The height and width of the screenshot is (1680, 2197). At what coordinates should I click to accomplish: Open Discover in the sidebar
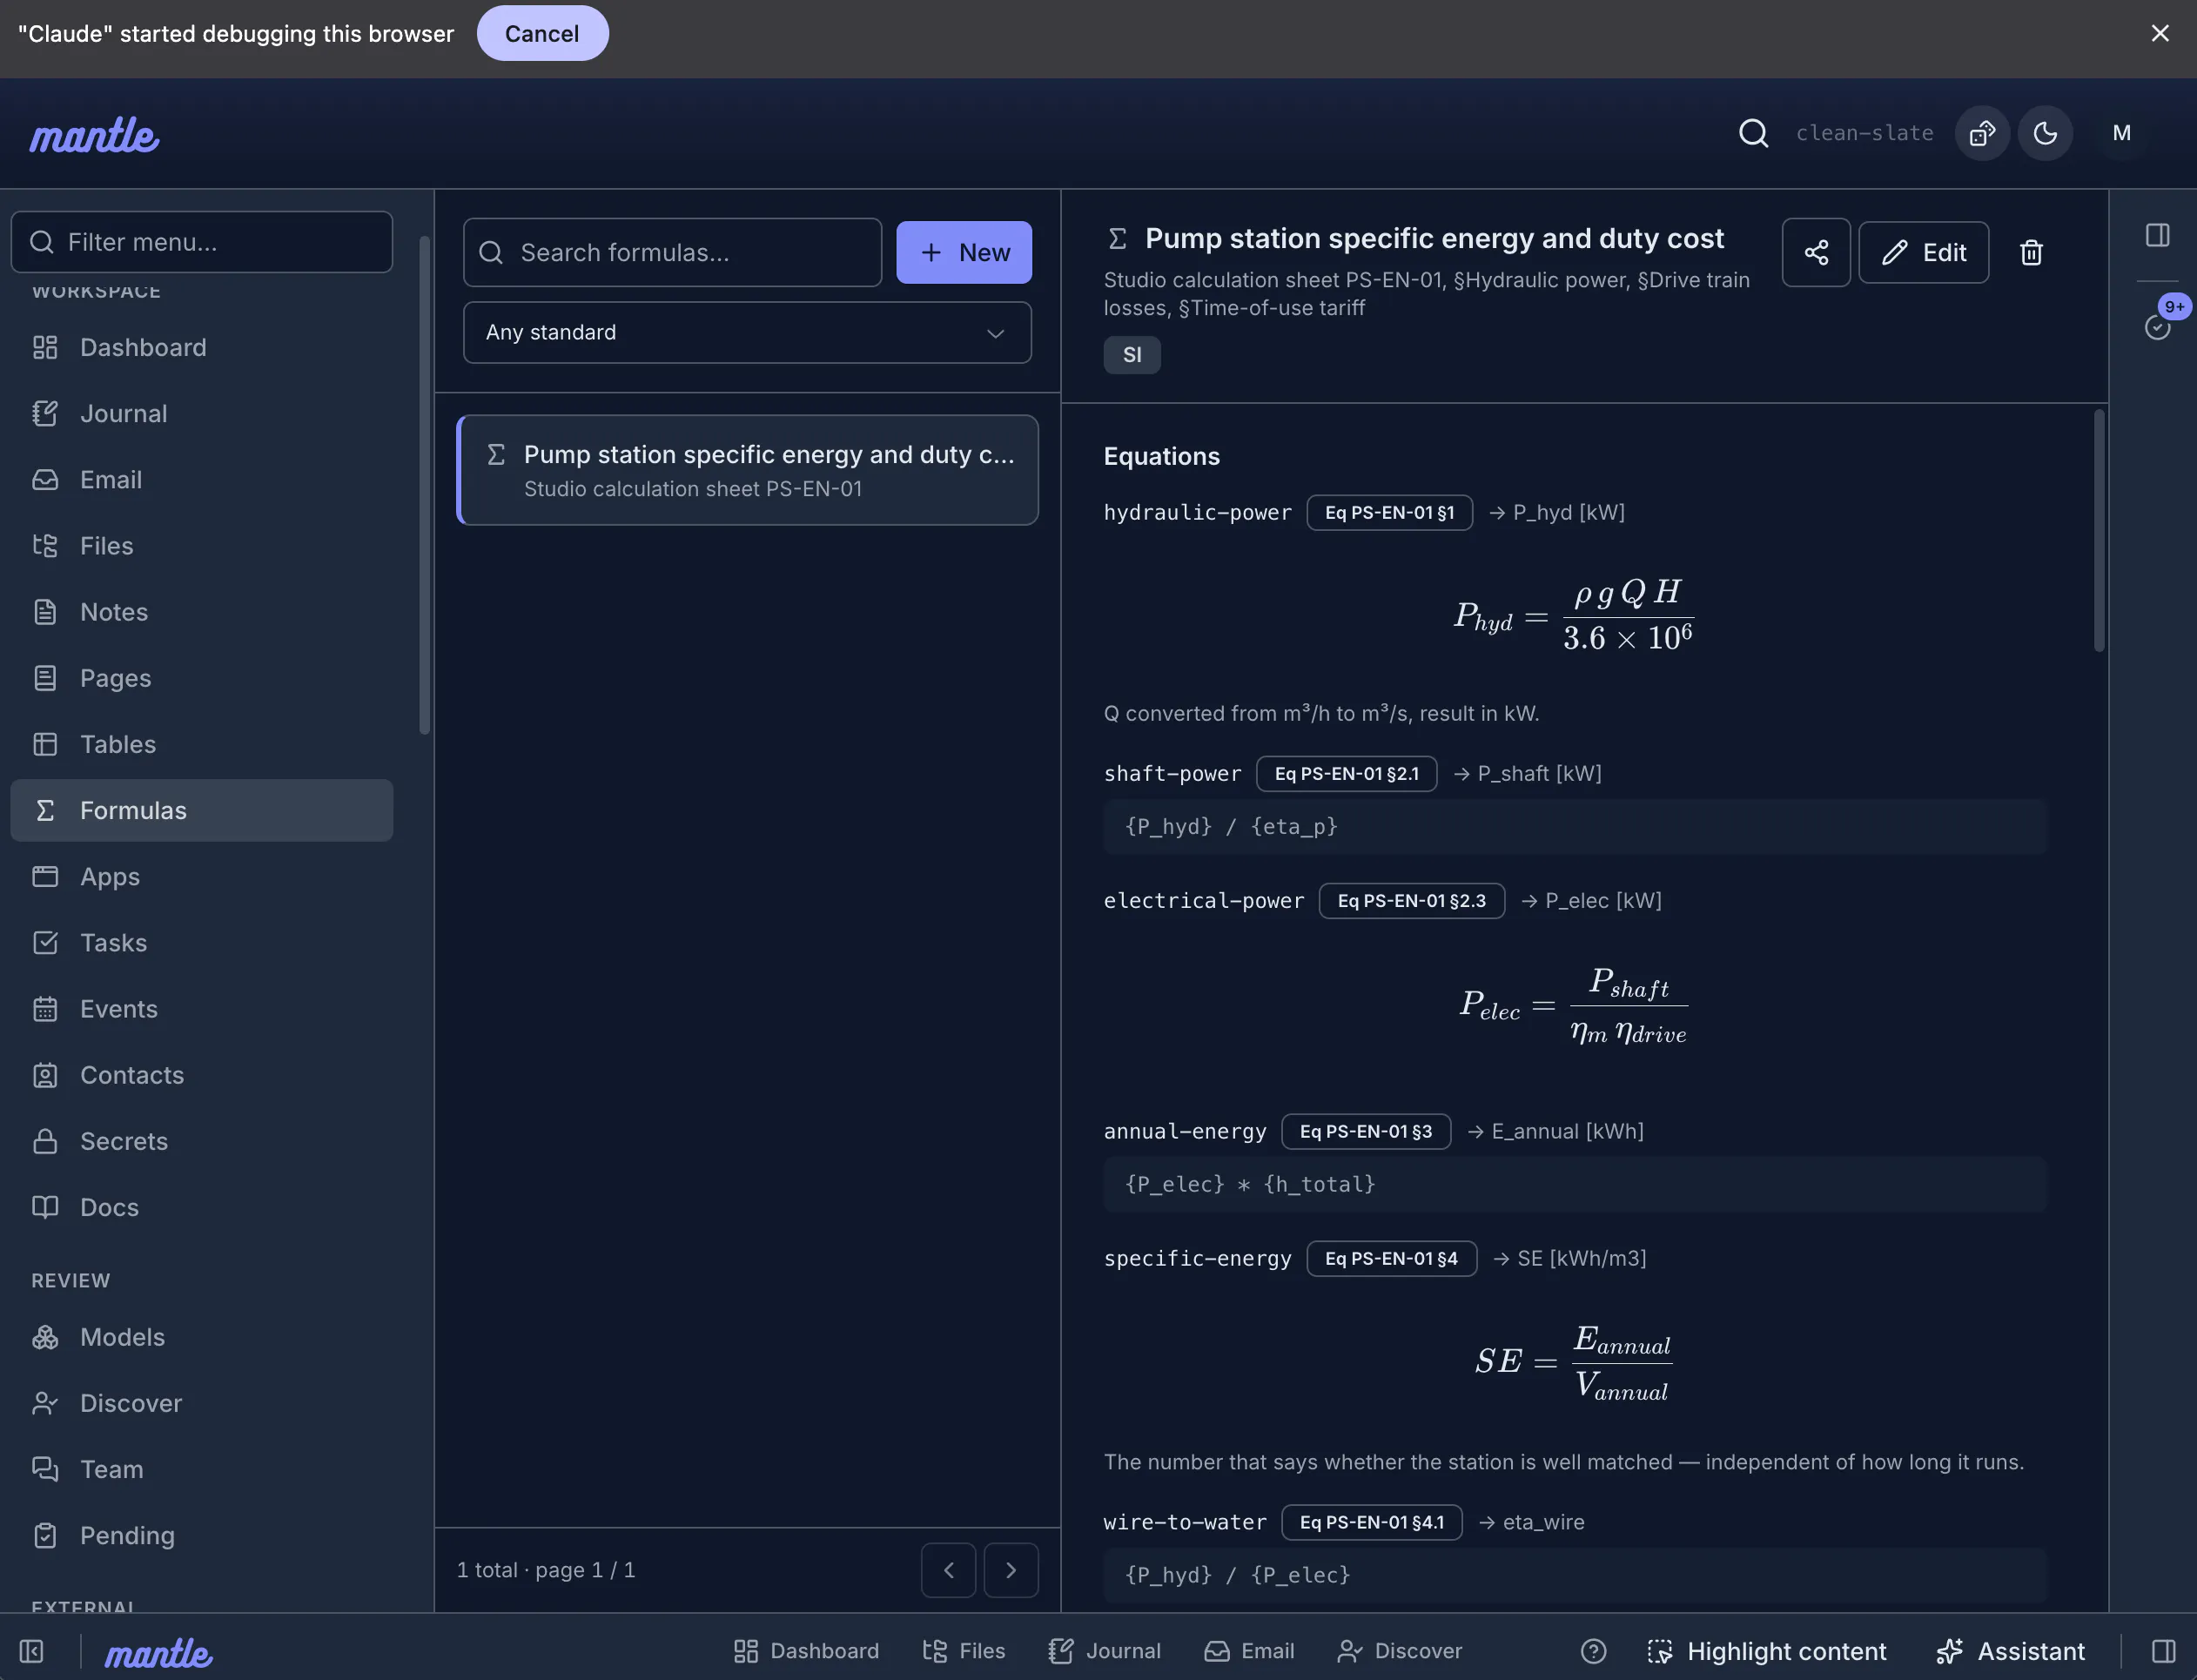coord(201,1403)
